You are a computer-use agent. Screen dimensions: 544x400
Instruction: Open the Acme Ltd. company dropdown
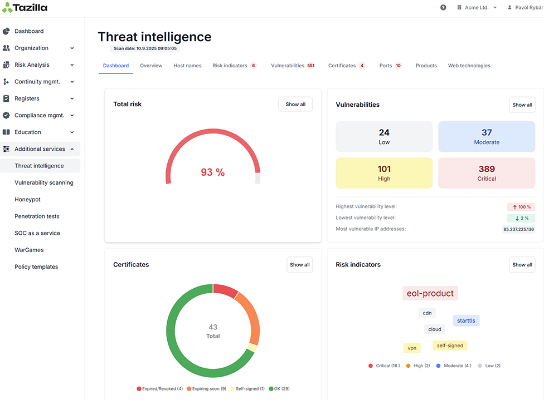[477, 7]
